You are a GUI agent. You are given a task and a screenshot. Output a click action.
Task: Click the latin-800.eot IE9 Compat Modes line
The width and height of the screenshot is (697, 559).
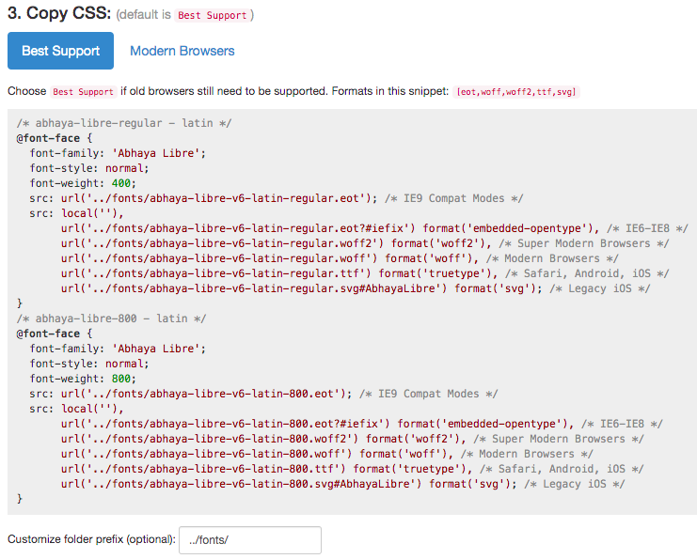pos(263,394)
